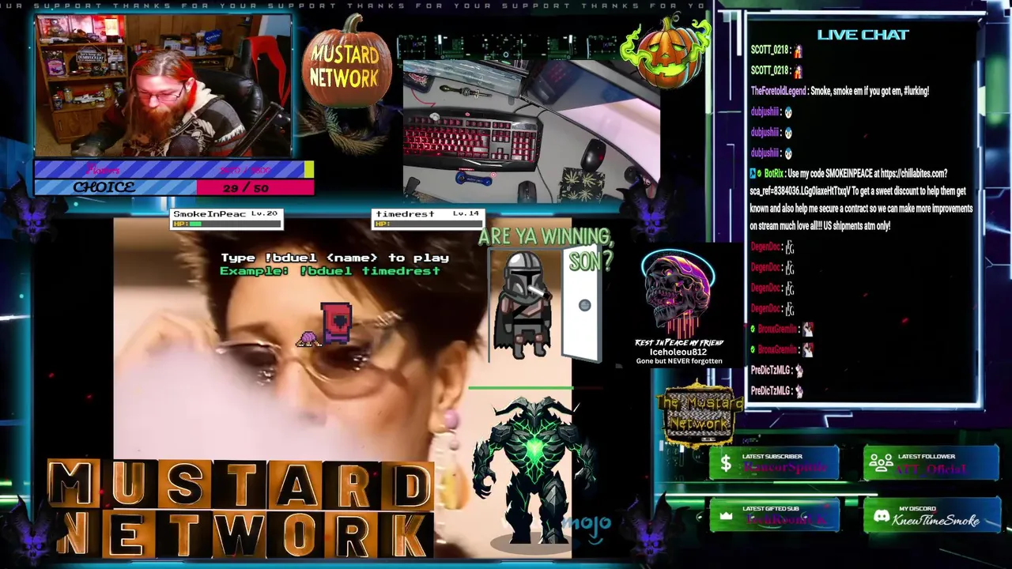Click the Iceholeou812 memorial name
1012x569 pixels.
pos(678,352)
